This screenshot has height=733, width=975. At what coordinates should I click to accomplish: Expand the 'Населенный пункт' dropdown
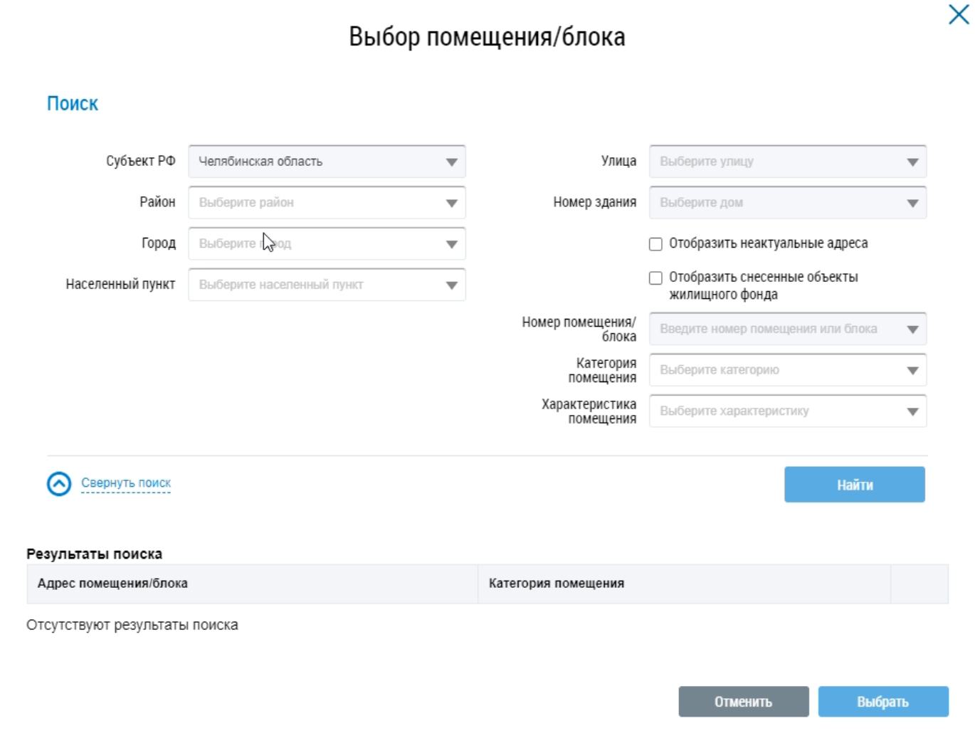coord(451,285)
